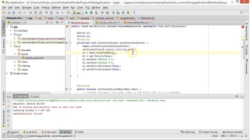Open the Build menu
This screenshot has width=250, height=140.
[x=66, y=8]
